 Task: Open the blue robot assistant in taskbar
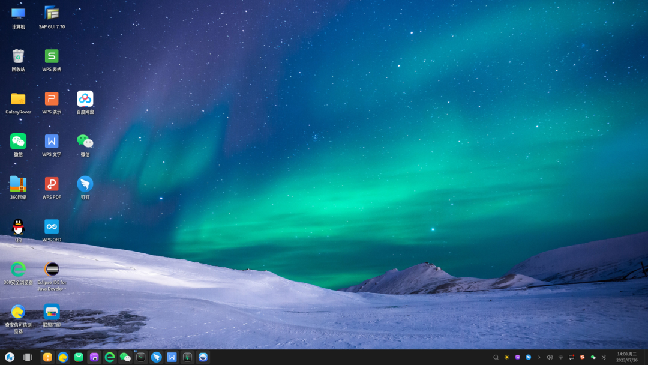[x=203, y=357]
